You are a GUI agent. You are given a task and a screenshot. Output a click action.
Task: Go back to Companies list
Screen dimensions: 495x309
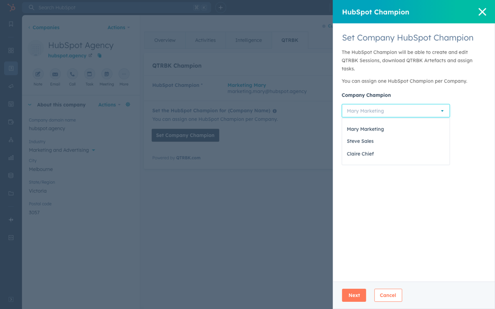pos(44,28)
